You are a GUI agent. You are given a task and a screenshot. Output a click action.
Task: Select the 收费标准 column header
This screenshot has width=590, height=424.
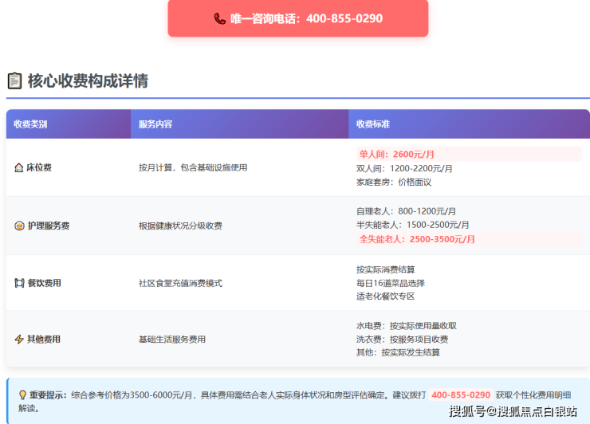point(373,124)
